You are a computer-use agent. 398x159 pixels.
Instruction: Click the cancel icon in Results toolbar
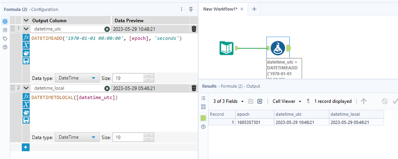pos(385,101)
